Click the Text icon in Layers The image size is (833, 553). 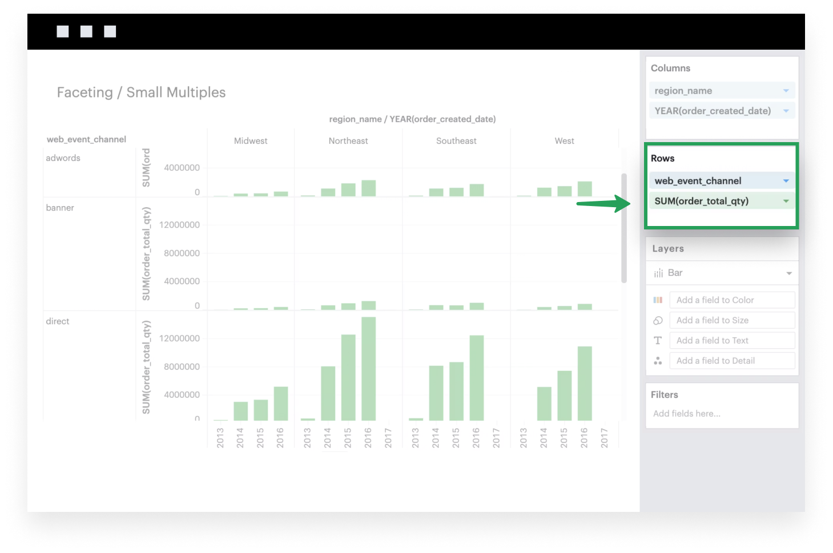pyautogui.click(x=658, y=341)
